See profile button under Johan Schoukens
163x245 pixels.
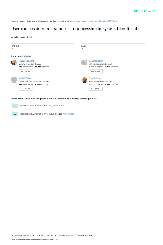pos(25,71)
